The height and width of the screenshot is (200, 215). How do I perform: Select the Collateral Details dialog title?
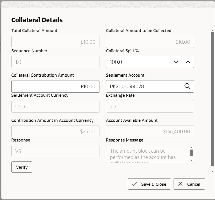click(37, 20)
